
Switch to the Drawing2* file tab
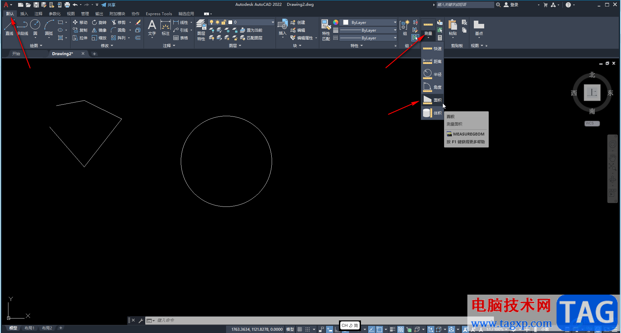point(62,54)
